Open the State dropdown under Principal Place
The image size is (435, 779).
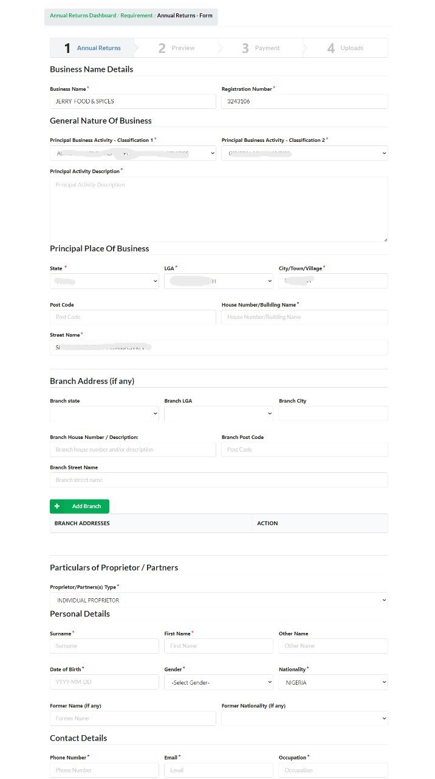pyautogui.click(x=104, y=281)
